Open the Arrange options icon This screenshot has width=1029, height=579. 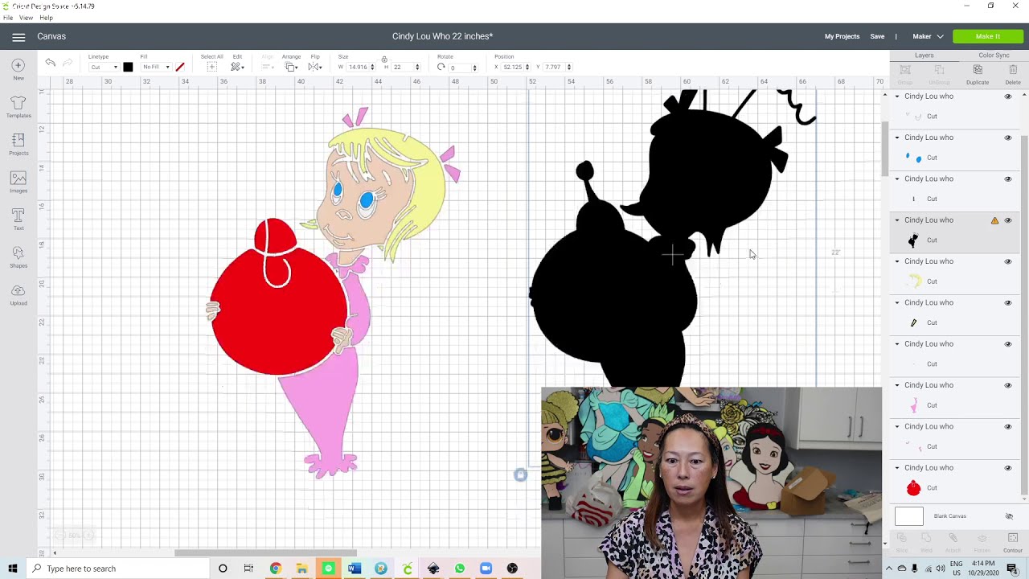pyautogui.click(x=291, y=67)
